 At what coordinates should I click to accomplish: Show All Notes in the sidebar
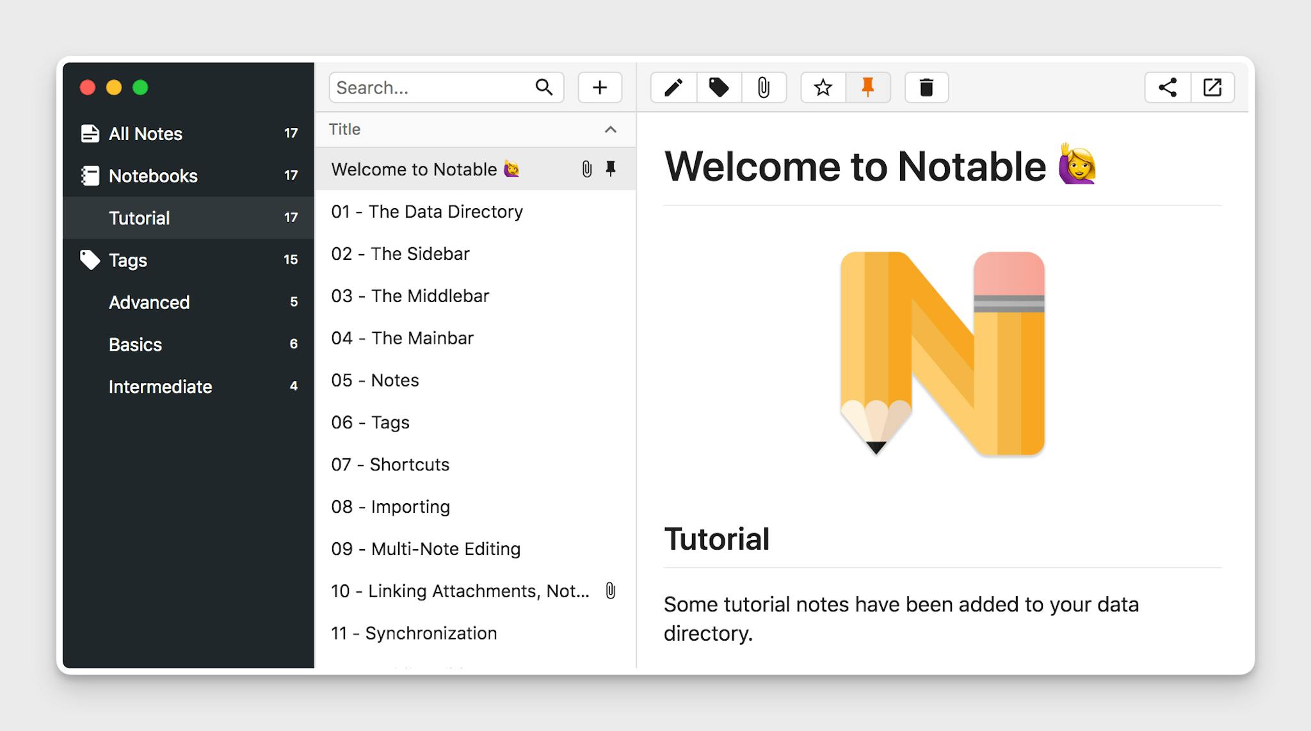point(146,134)
